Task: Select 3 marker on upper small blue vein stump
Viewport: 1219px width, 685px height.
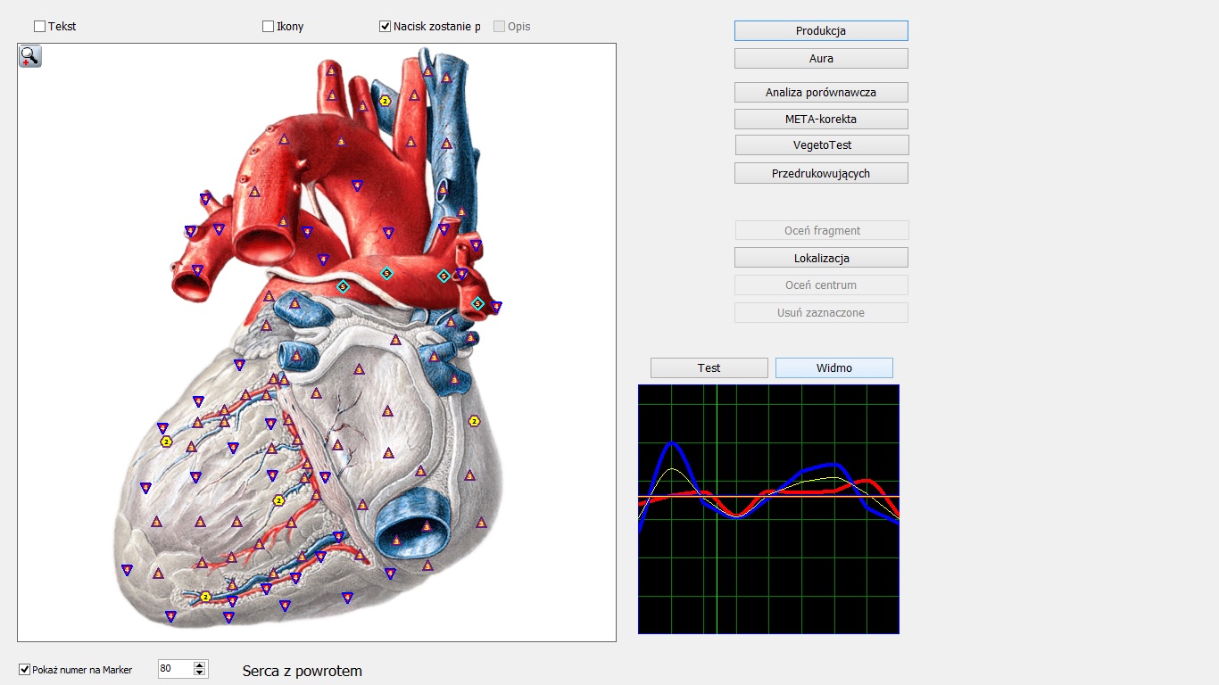Action: click(x=294, y=303)
